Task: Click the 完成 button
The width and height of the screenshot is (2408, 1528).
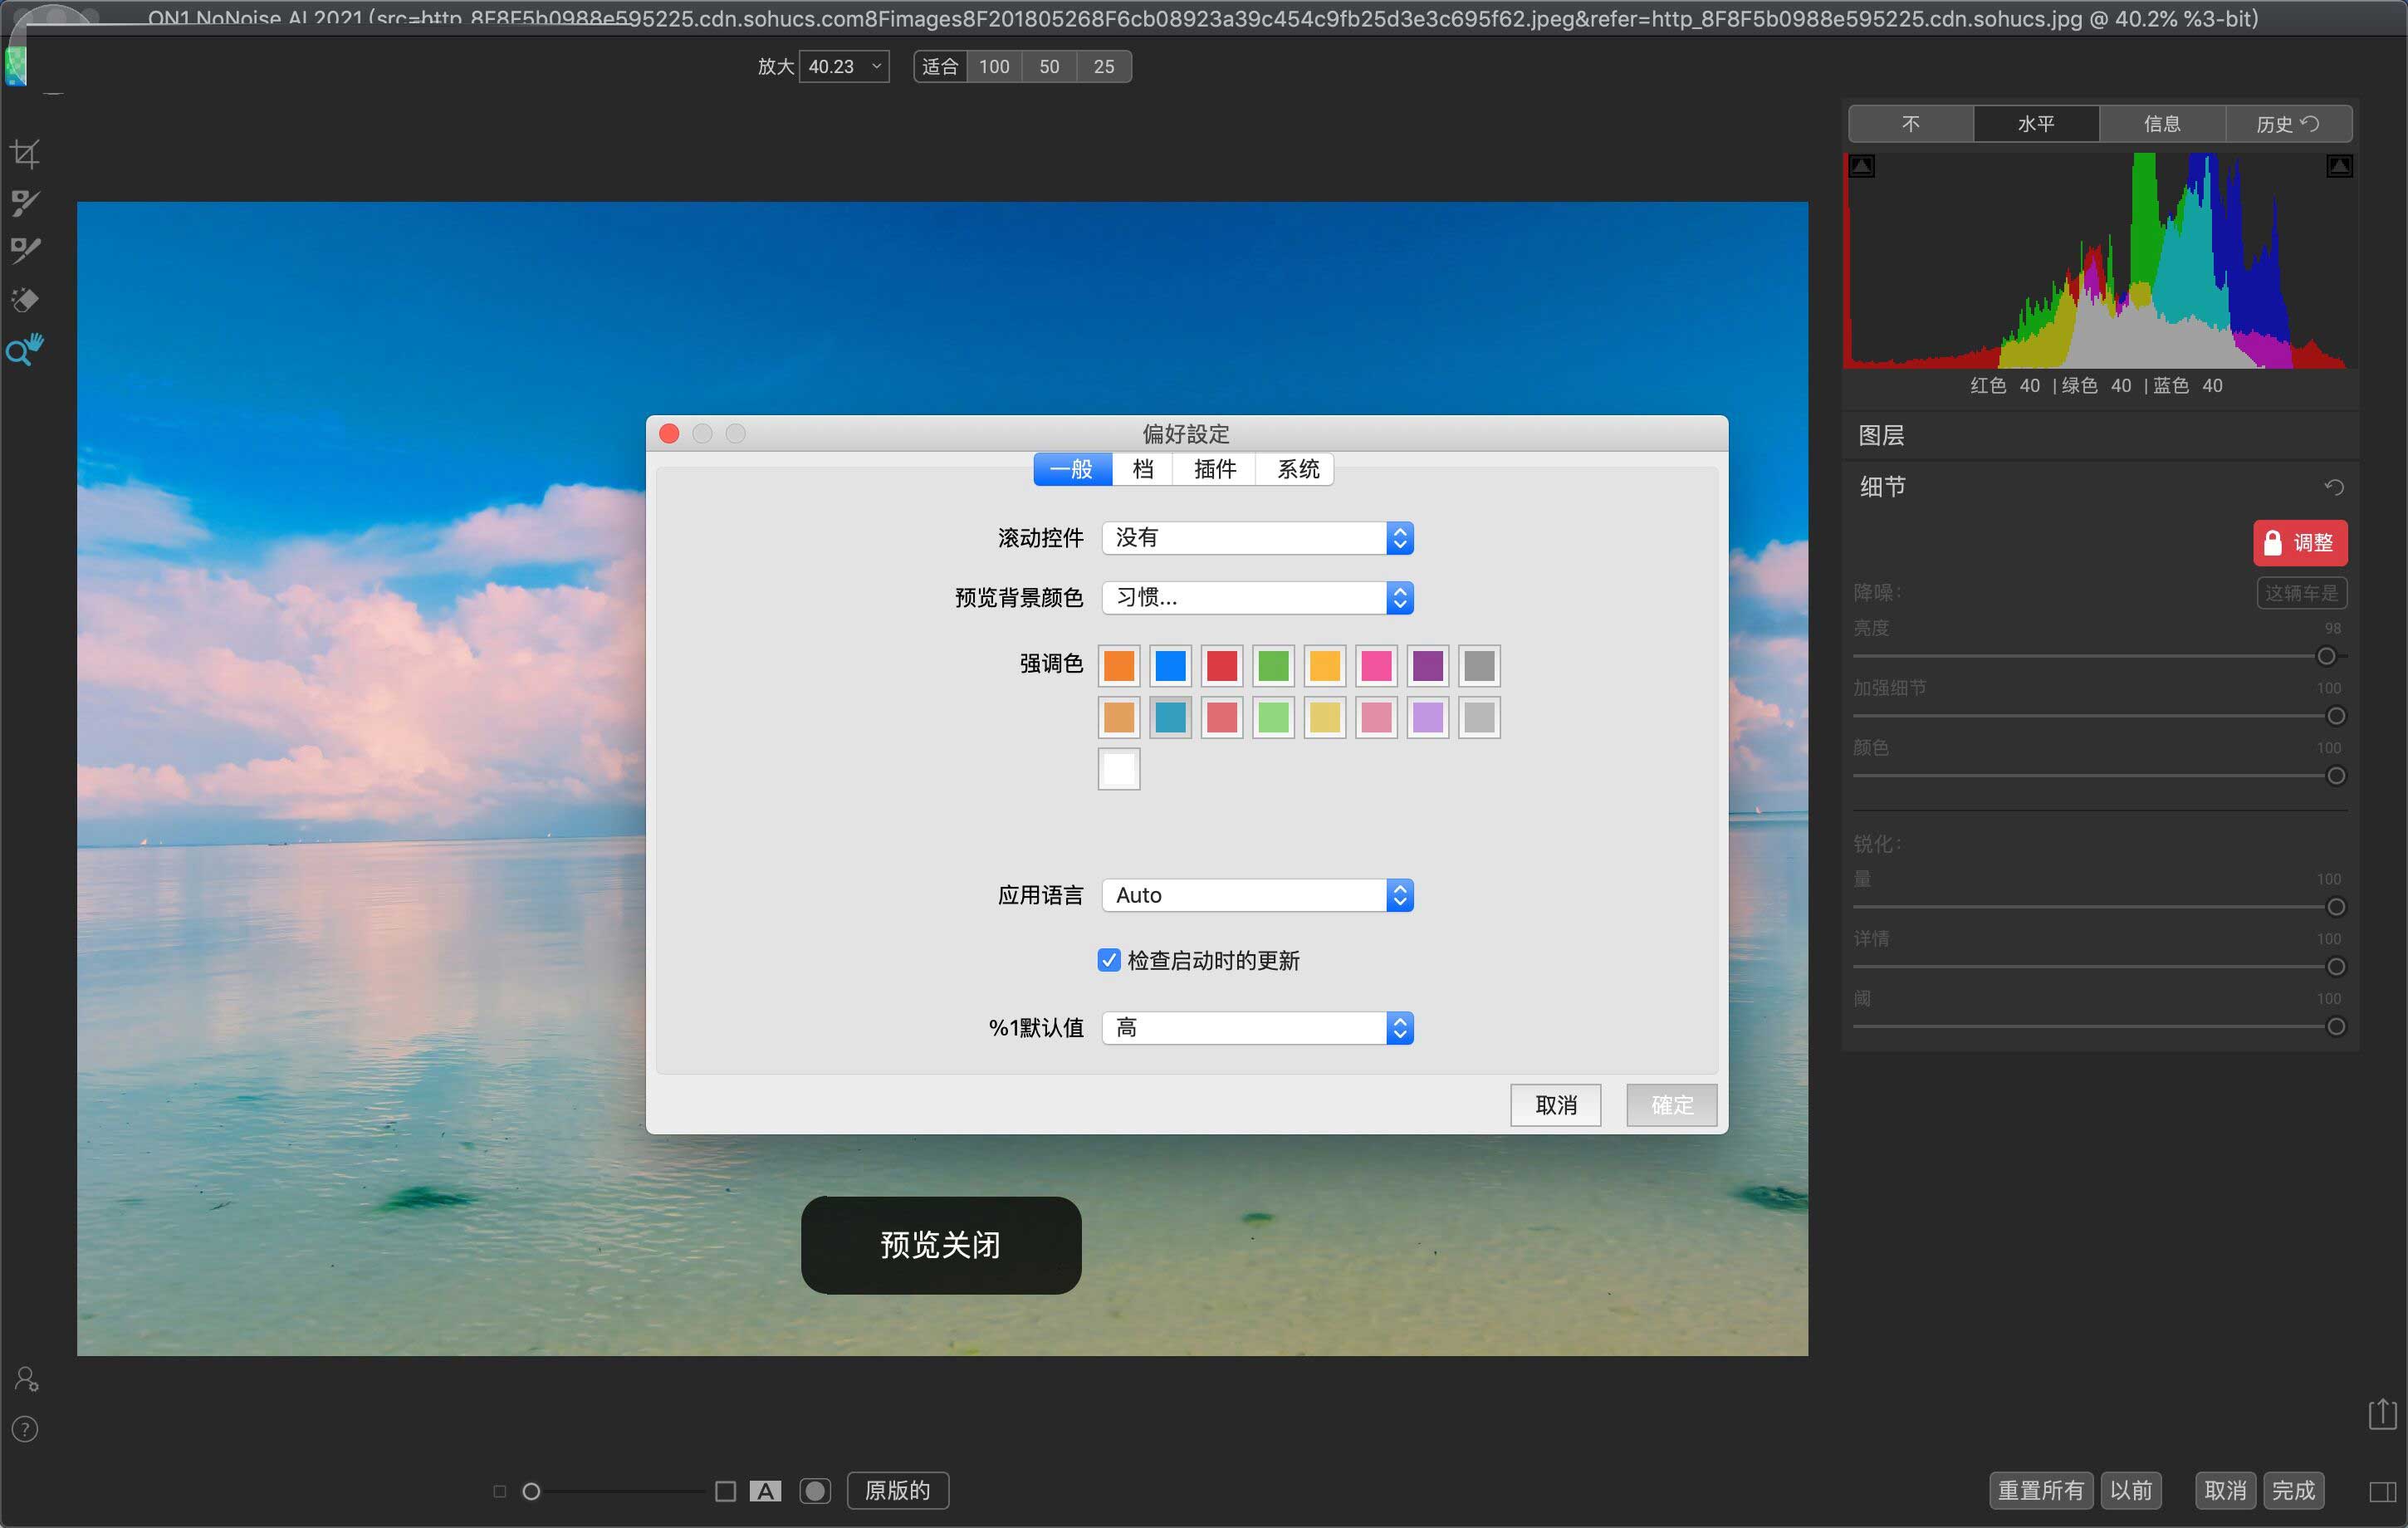Action: point(2293,1491)
